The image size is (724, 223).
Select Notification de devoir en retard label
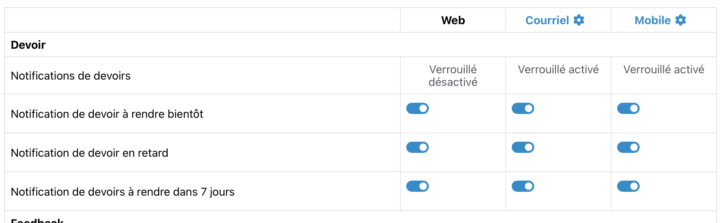click(90, 153)
